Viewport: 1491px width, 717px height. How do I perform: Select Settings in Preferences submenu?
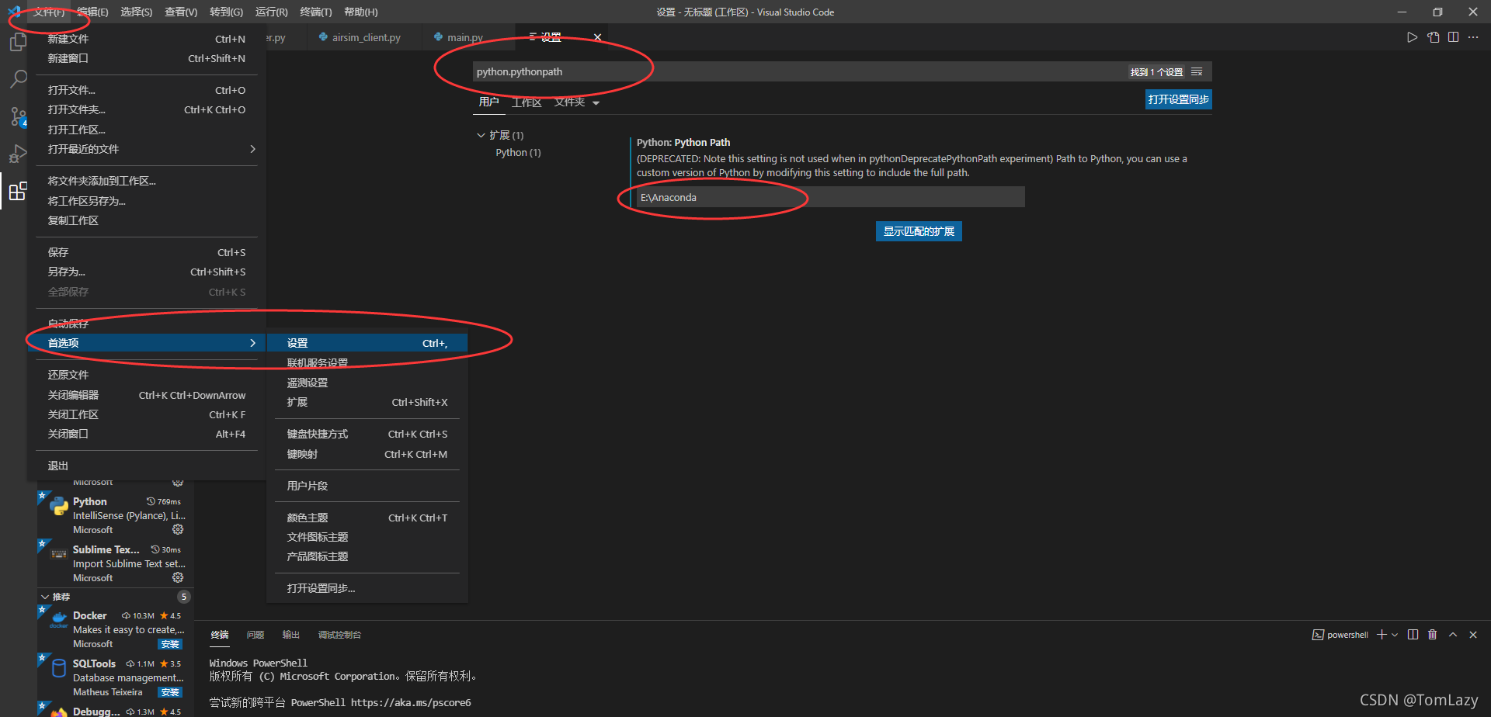click(x=367, y=343)
